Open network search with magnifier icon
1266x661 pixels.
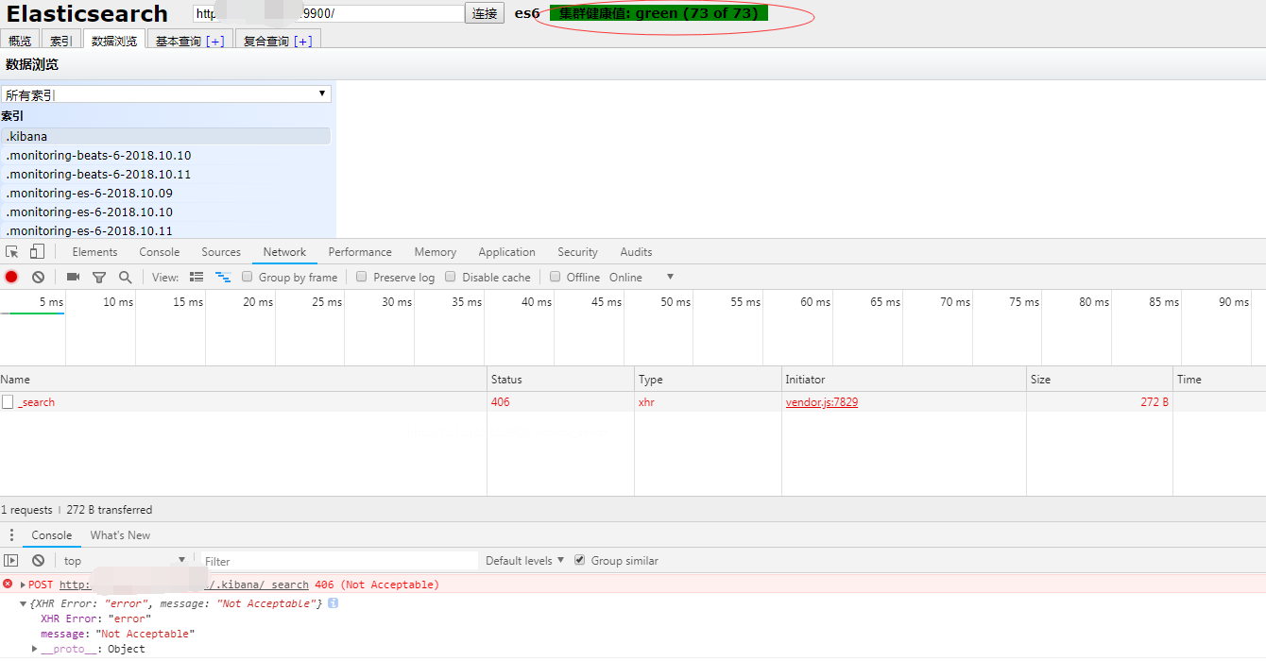click(125, 277)
